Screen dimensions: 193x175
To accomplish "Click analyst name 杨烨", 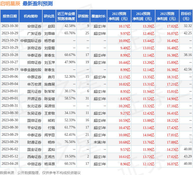I will coord(51,142).
